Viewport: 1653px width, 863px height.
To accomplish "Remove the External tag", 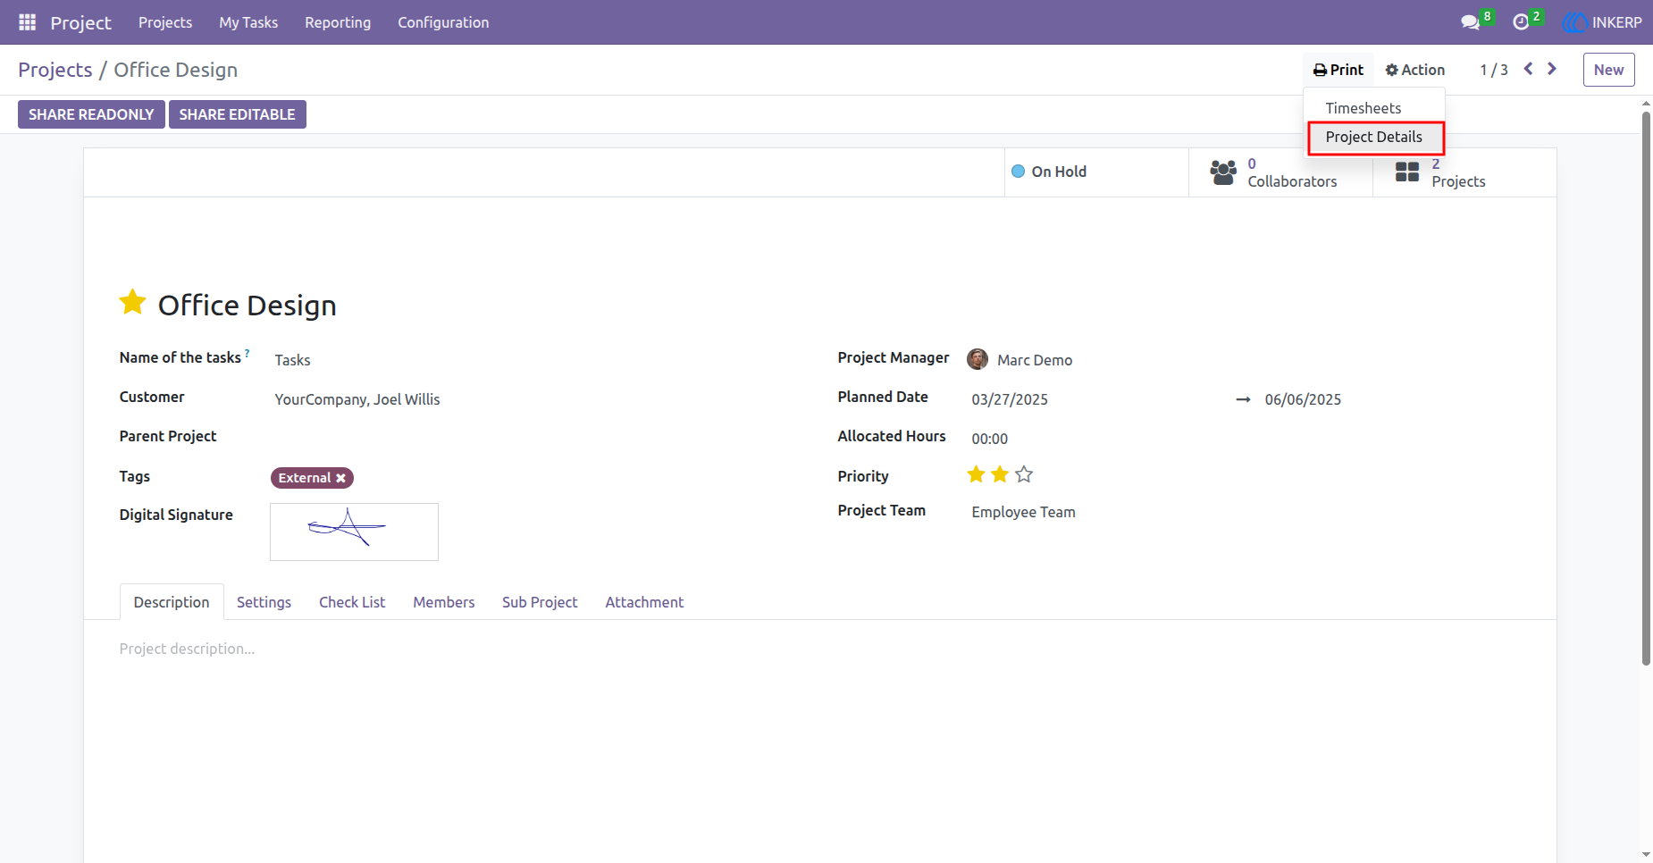I will (340, 478).
